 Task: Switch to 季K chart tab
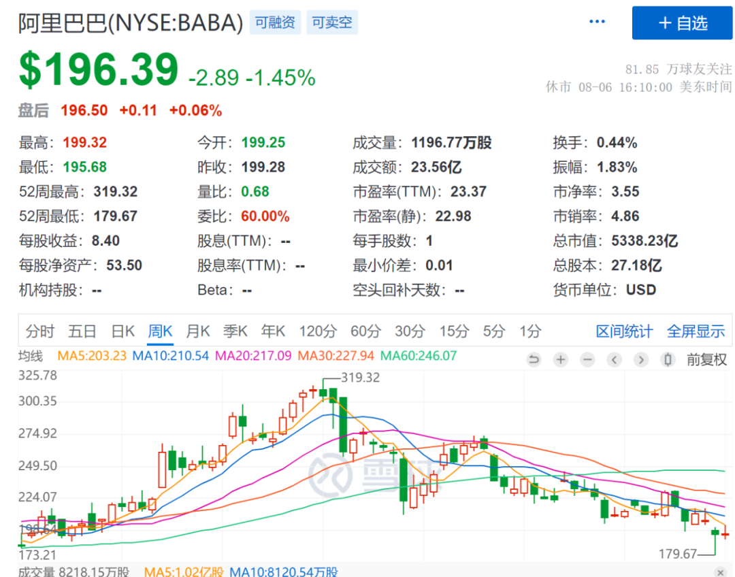coord(235,331)
